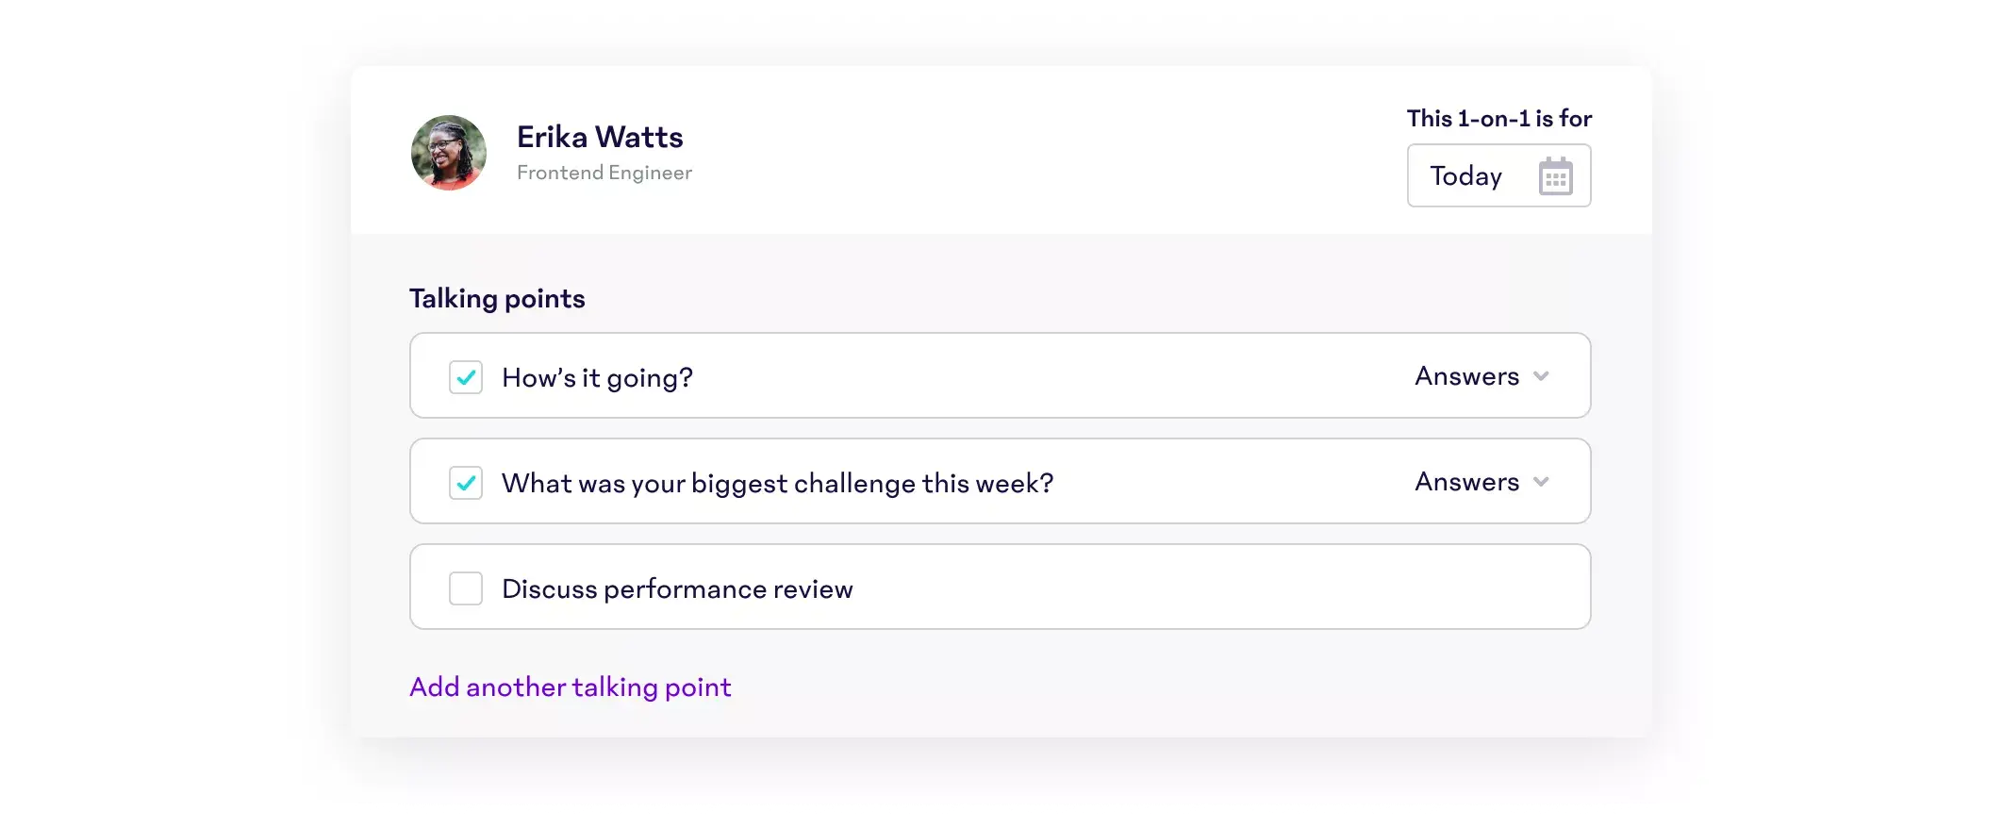Screen dimensions: 2003x828
Task: Select the "How's it going?" question text
Action: point(597,378)
